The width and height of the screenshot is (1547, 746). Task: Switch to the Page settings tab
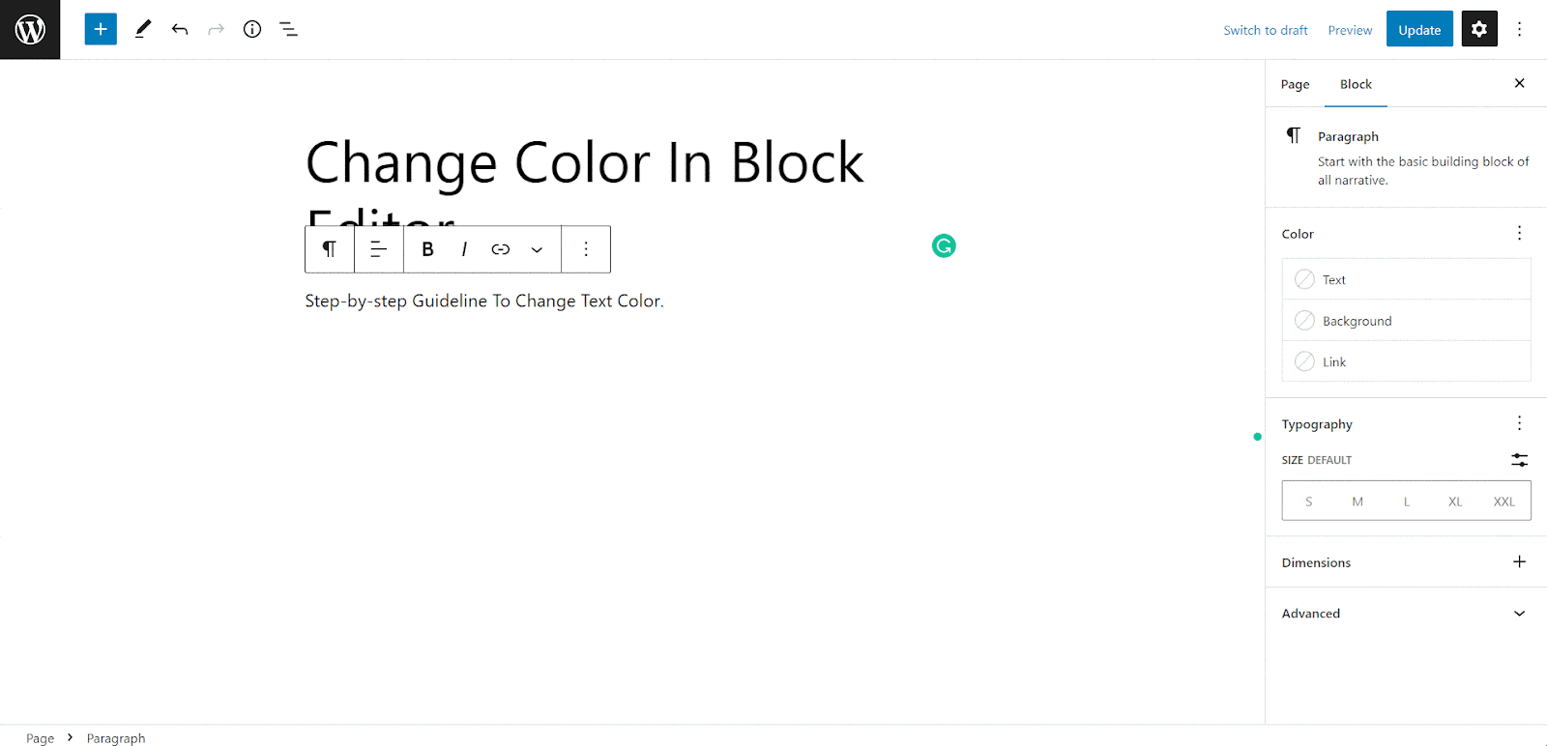(1294, 84)
